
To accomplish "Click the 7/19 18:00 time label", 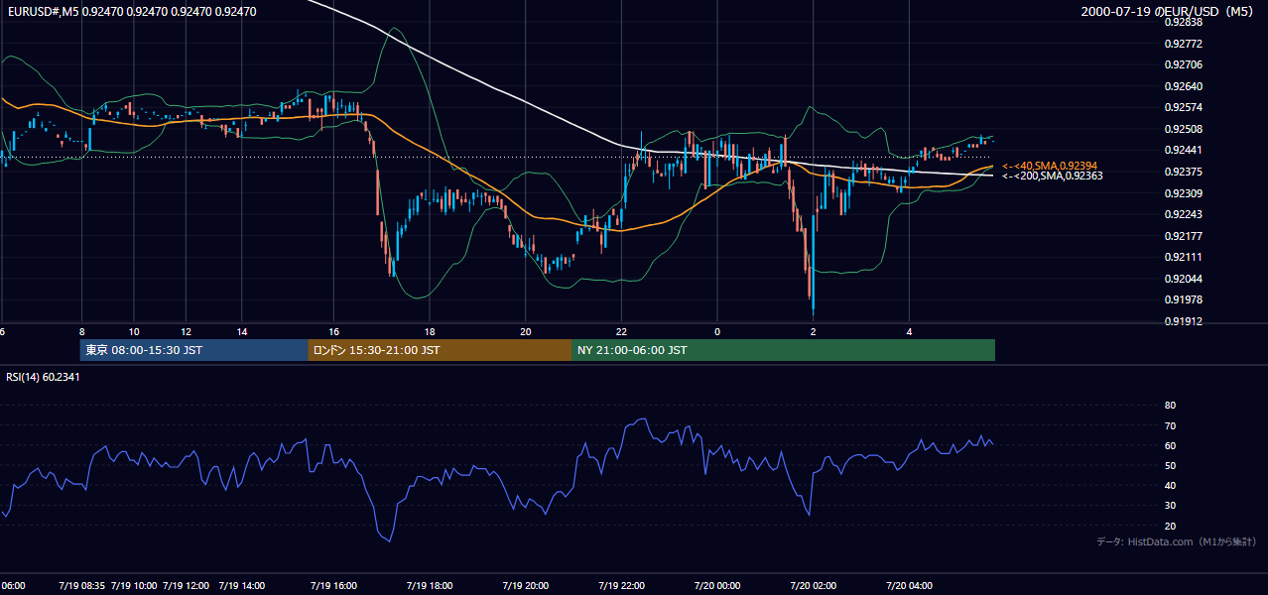I will [430, 586].
